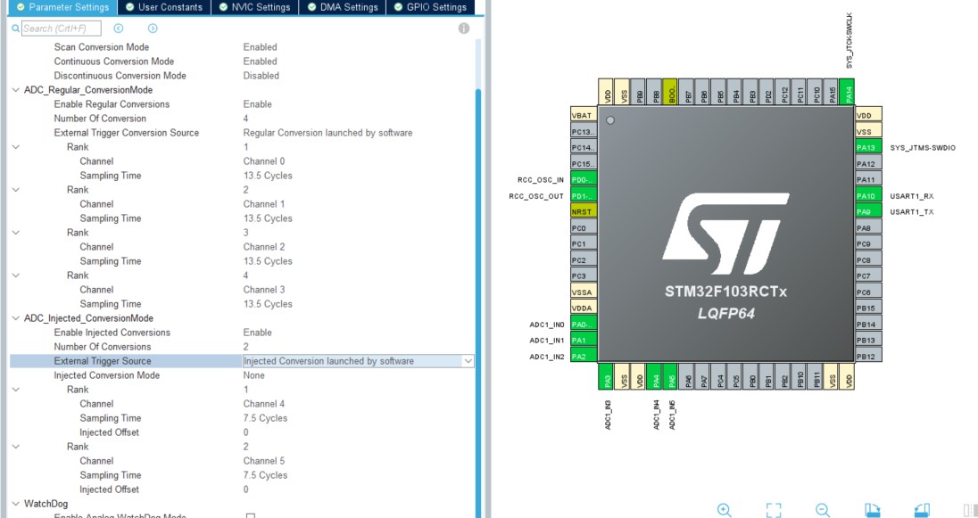
Task: Collapse injected Rank with Channel 4
Action: tap(15, 390)
